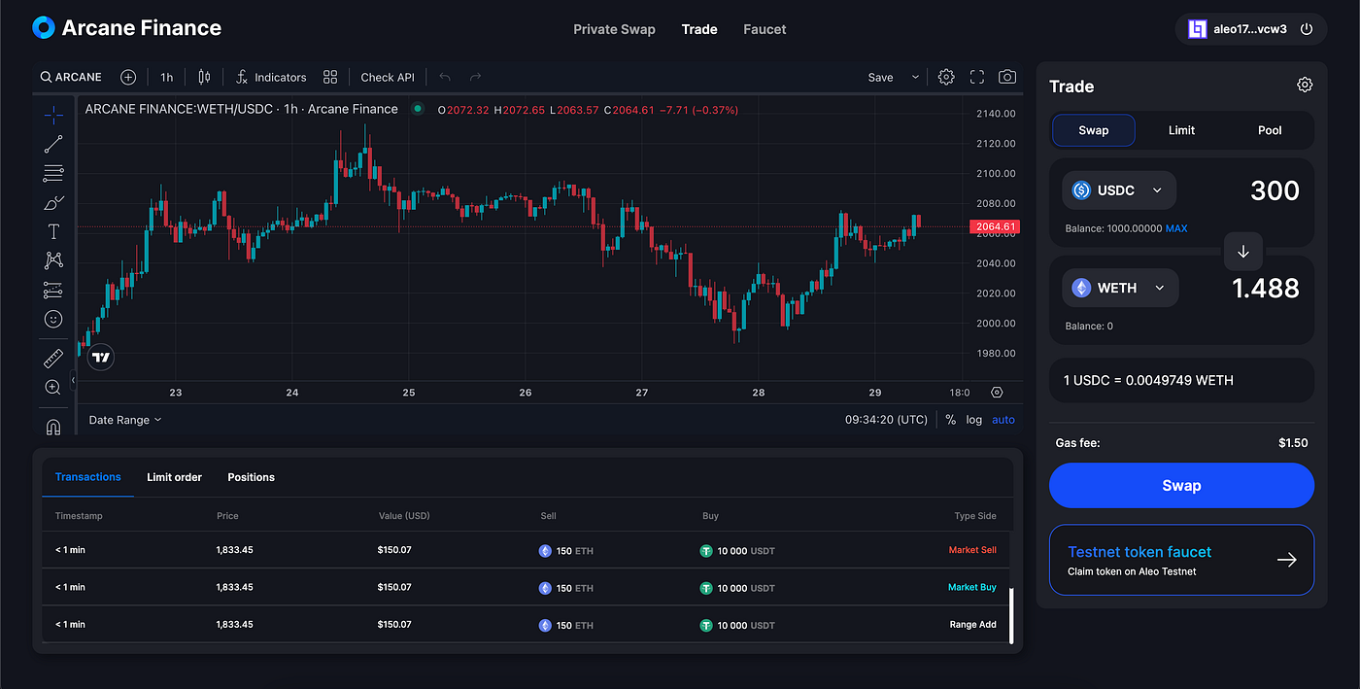Click the 09:34:20 (UTC) timezone clock
The height and width of the screenshot is (689, 1360).
[886, 420]
